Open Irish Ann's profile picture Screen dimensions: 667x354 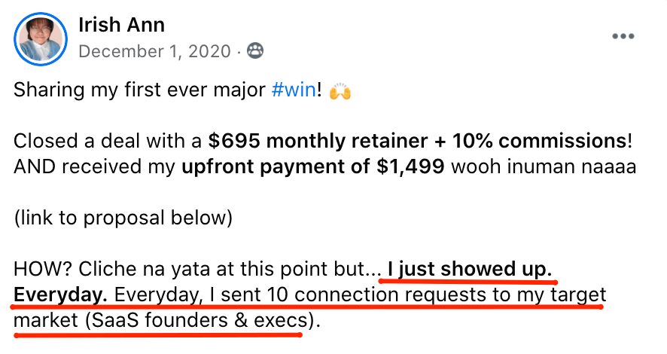(x=40, y=38)
